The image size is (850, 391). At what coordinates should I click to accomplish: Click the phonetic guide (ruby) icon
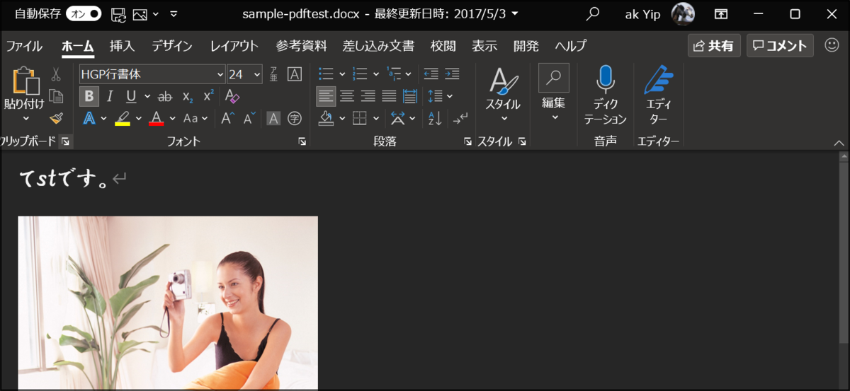tap(274, 74)
